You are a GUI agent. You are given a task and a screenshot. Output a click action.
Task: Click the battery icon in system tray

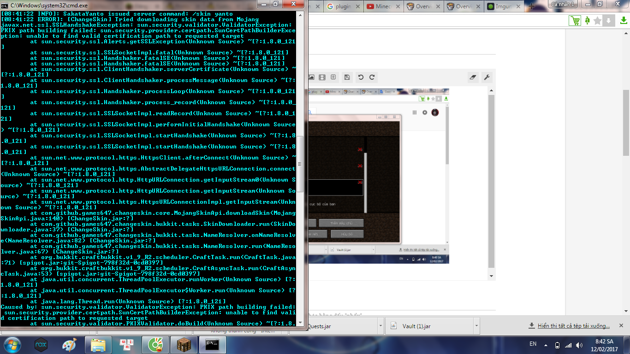tap(557, 345)
